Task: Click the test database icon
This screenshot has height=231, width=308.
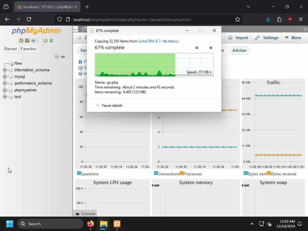Action: (11, 97)
